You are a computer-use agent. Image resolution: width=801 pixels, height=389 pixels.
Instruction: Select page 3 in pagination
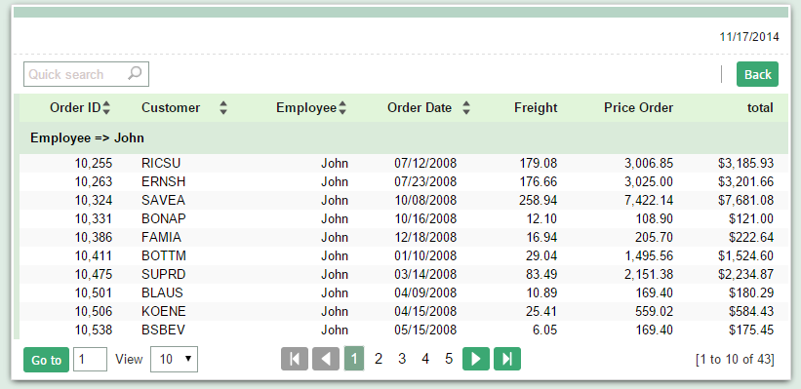click(x=402, y=359)
